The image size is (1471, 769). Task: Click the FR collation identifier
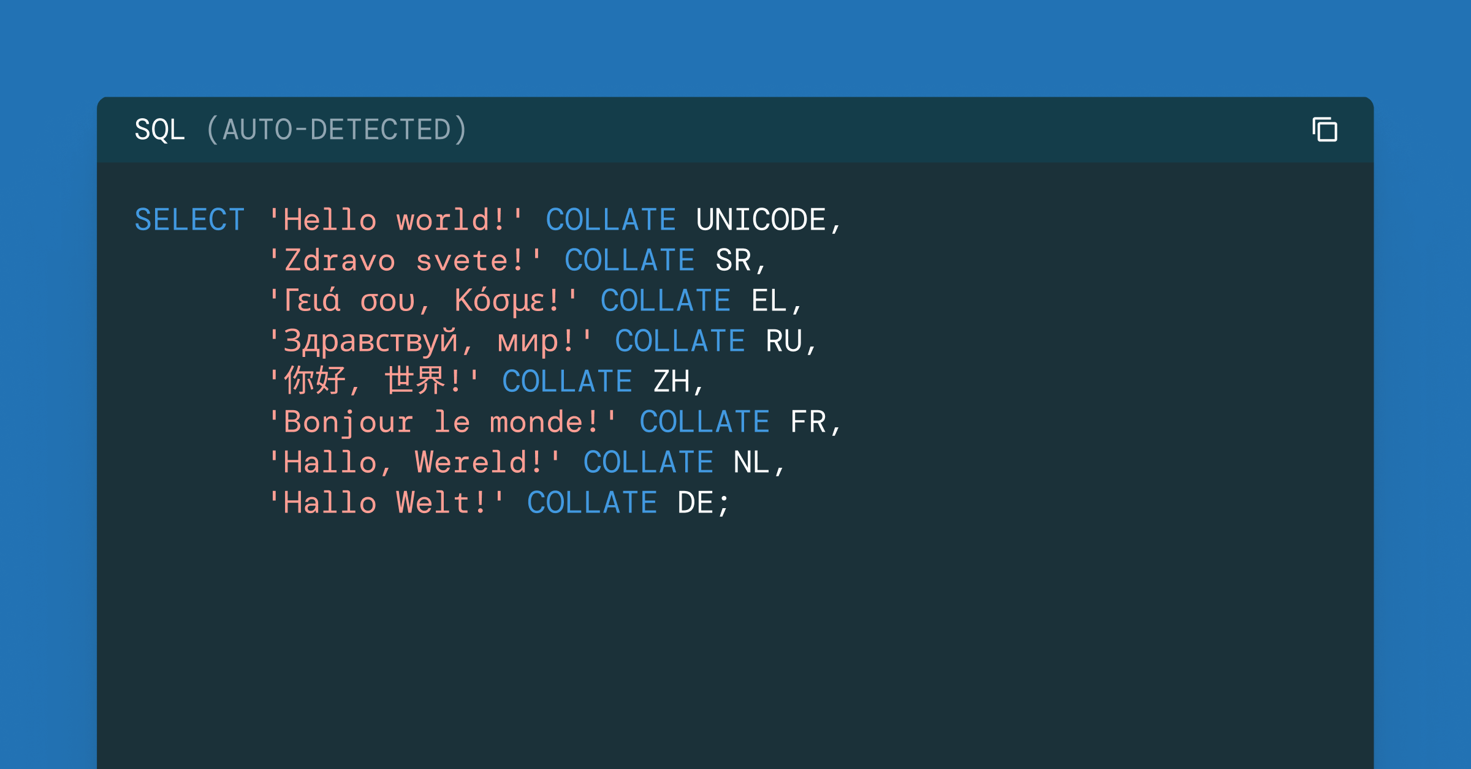[x=808, y=422]
